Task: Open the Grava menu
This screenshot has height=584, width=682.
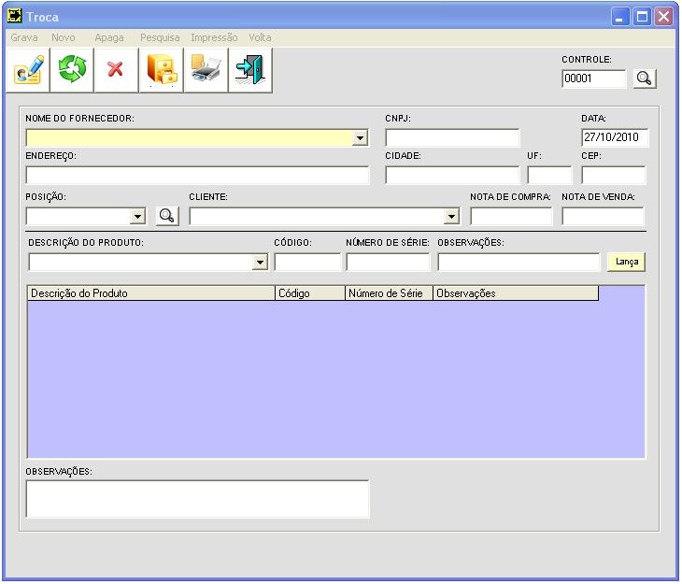Action: pyautogui.click(x=24, y=37)
